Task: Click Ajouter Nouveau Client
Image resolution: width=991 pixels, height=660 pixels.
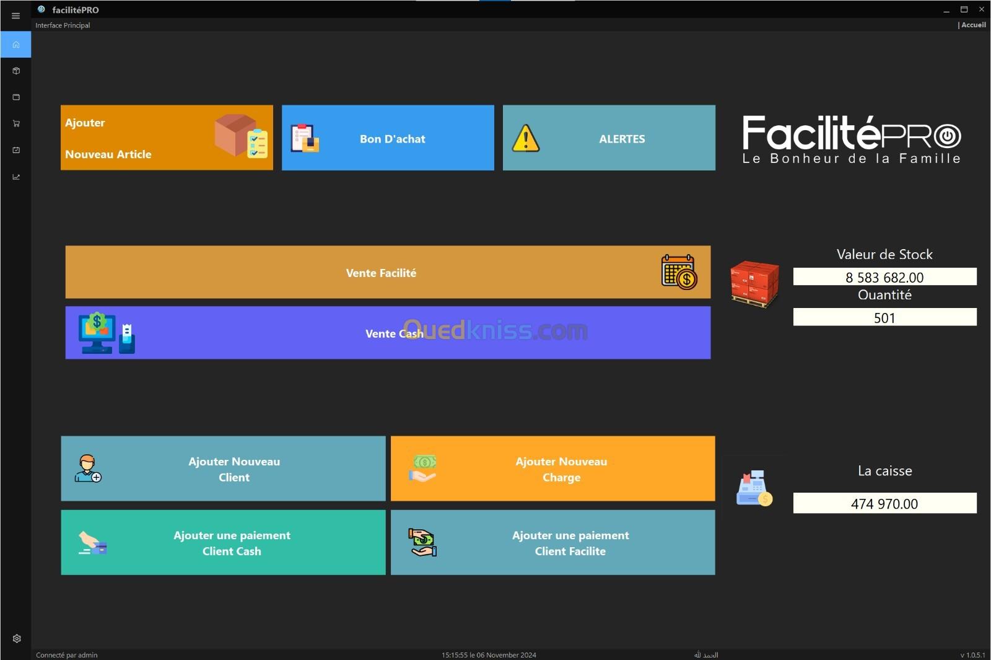Action: coord(223,469)
